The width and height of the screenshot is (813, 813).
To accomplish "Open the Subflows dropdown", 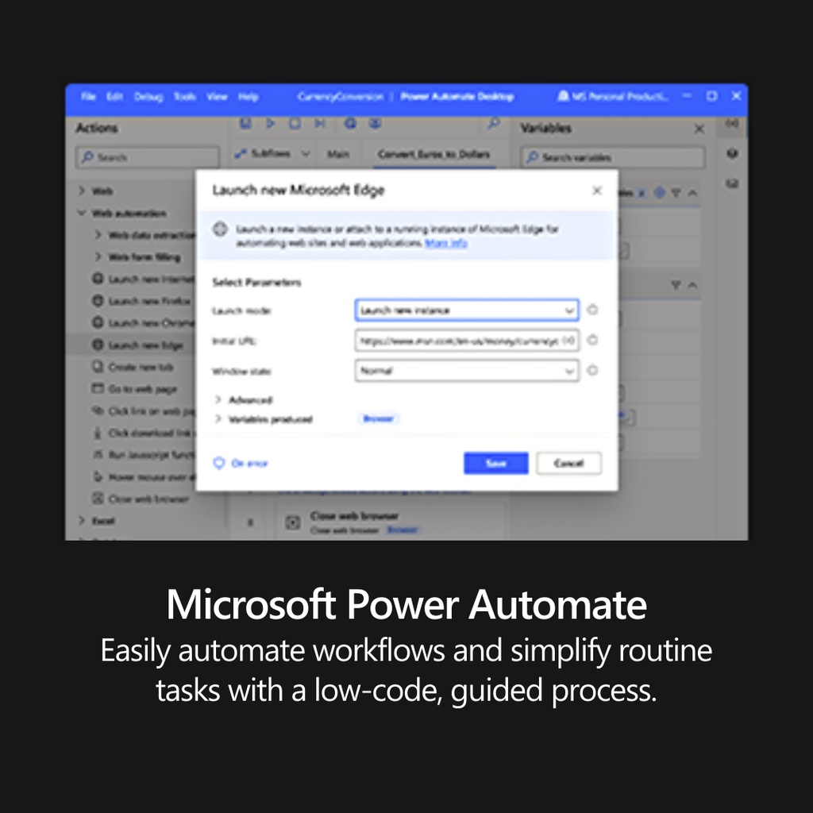I will 272,153.
